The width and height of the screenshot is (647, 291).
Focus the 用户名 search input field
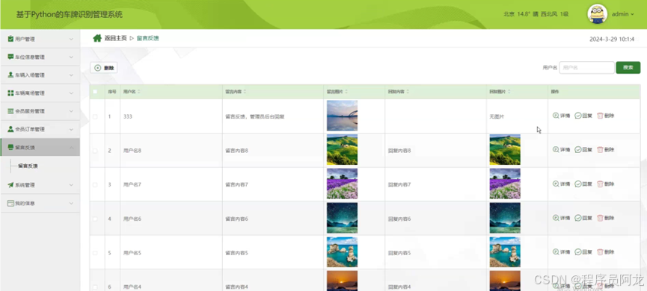(x=586, y=67)
